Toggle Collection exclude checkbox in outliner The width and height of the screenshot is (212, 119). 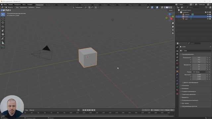pyautogui.click(x=206, y=12)
